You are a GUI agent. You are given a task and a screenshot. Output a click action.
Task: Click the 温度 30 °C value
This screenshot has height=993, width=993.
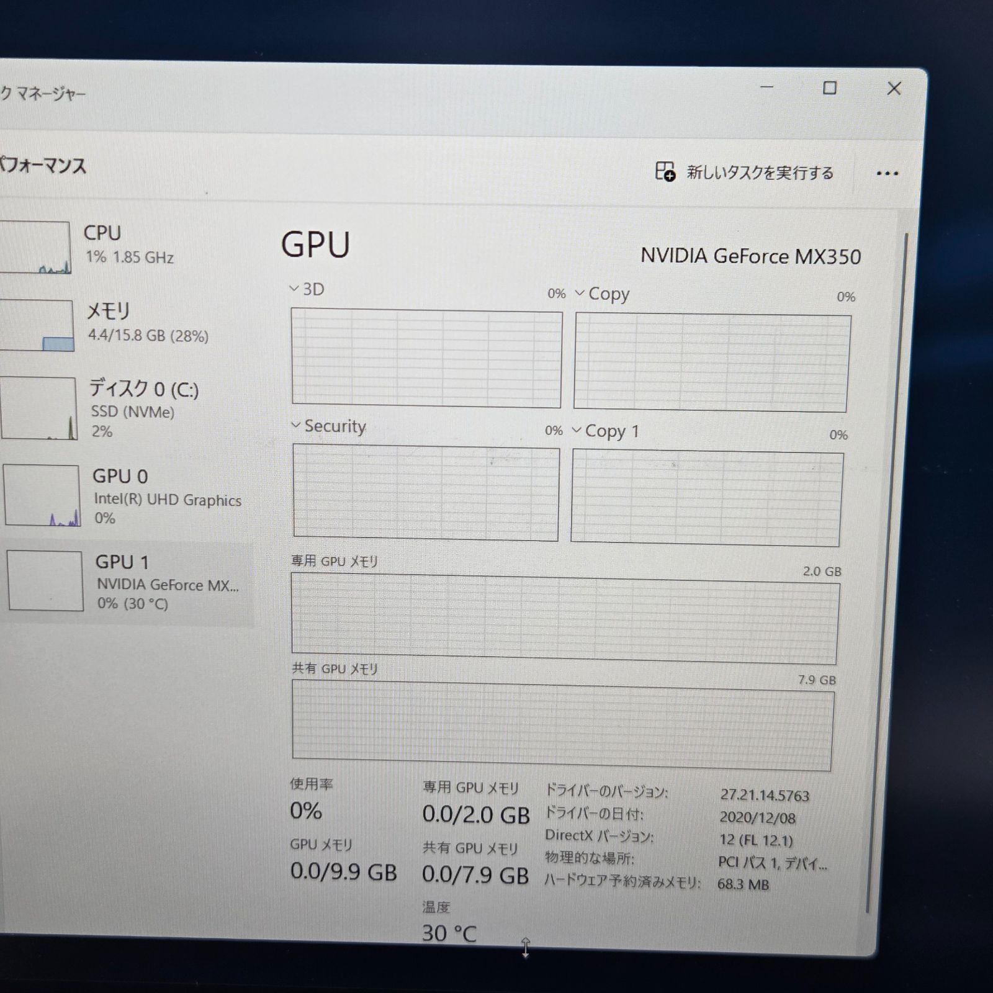[x=449, y=933]
